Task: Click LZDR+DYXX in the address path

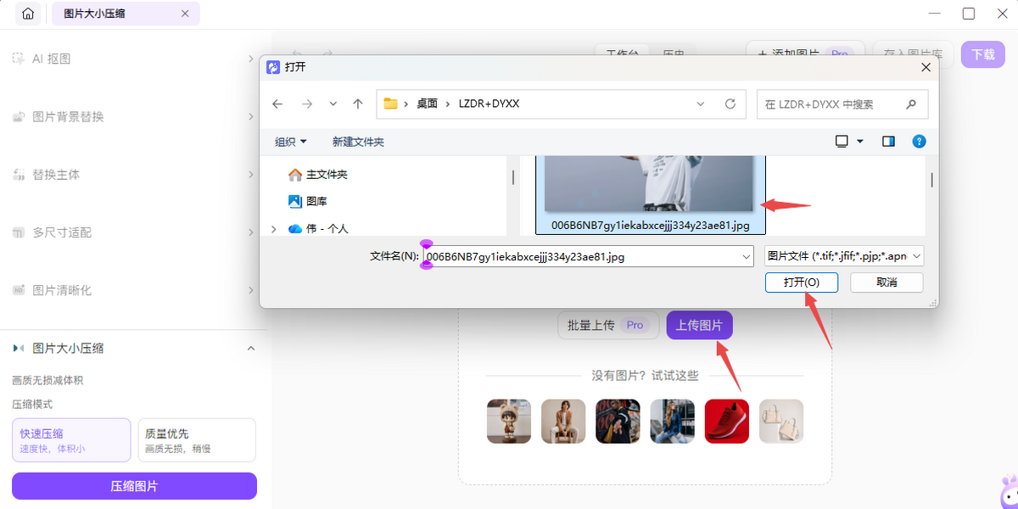Action: [489, 103]
